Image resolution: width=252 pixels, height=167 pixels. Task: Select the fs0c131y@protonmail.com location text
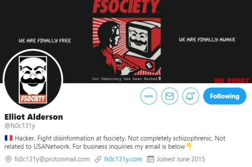pyautogui.click(x=52, y=159)
